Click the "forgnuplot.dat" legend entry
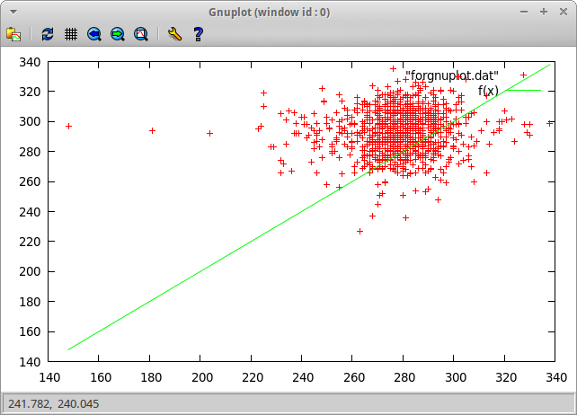This screenshot has height=415, width=577. (452, 75)
